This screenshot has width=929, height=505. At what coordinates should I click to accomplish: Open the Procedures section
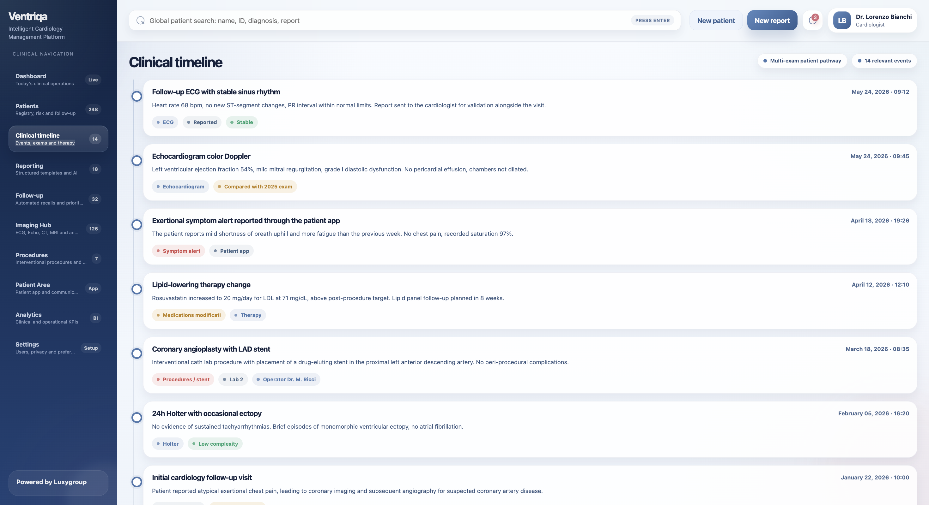pyautogui.click(x=58, y=258)
